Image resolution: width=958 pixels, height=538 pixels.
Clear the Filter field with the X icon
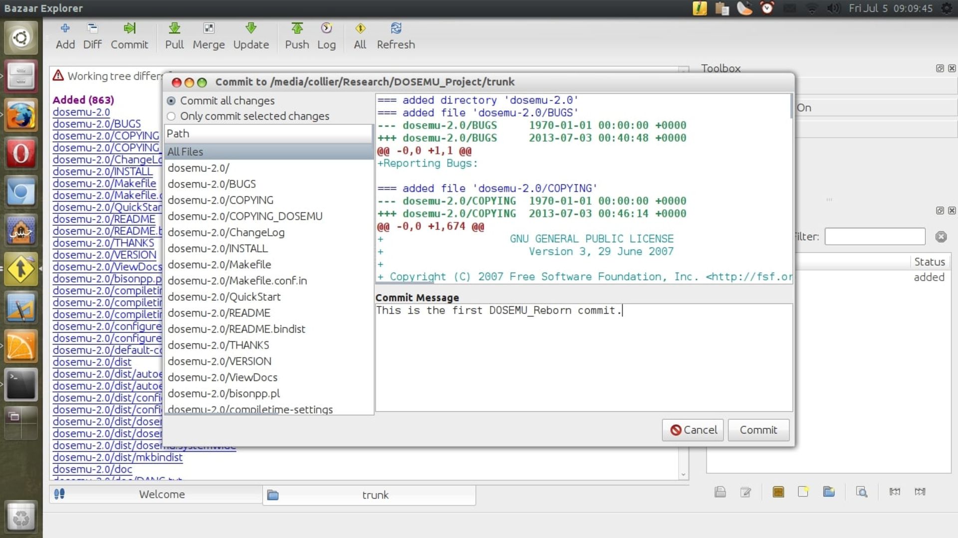click(x=941, y=237)
